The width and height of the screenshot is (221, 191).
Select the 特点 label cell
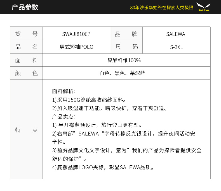coord(26,129)
